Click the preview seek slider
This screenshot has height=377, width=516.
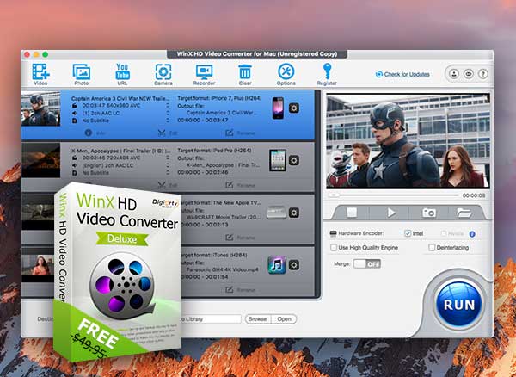click(x=394, y=195)
